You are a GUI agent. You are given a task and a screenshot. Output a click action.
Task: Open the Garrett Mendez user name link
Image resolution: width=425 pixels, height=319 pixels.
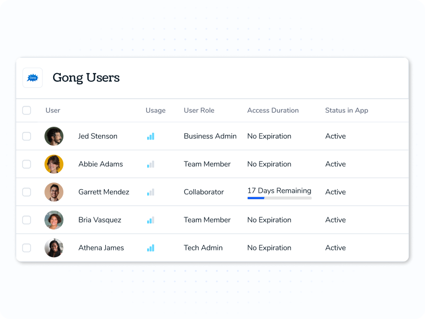(104, 192)
